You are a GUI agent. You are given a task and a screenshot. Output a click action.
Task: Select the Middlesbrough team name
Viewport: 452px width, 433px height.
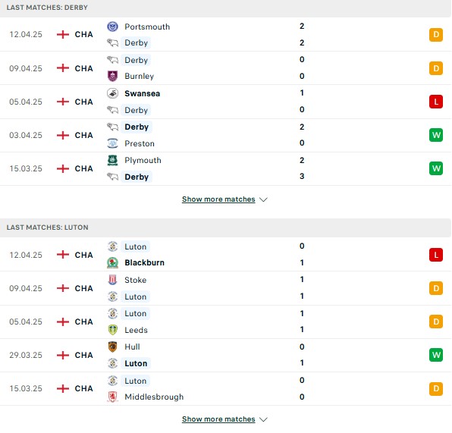coord(154,397)
